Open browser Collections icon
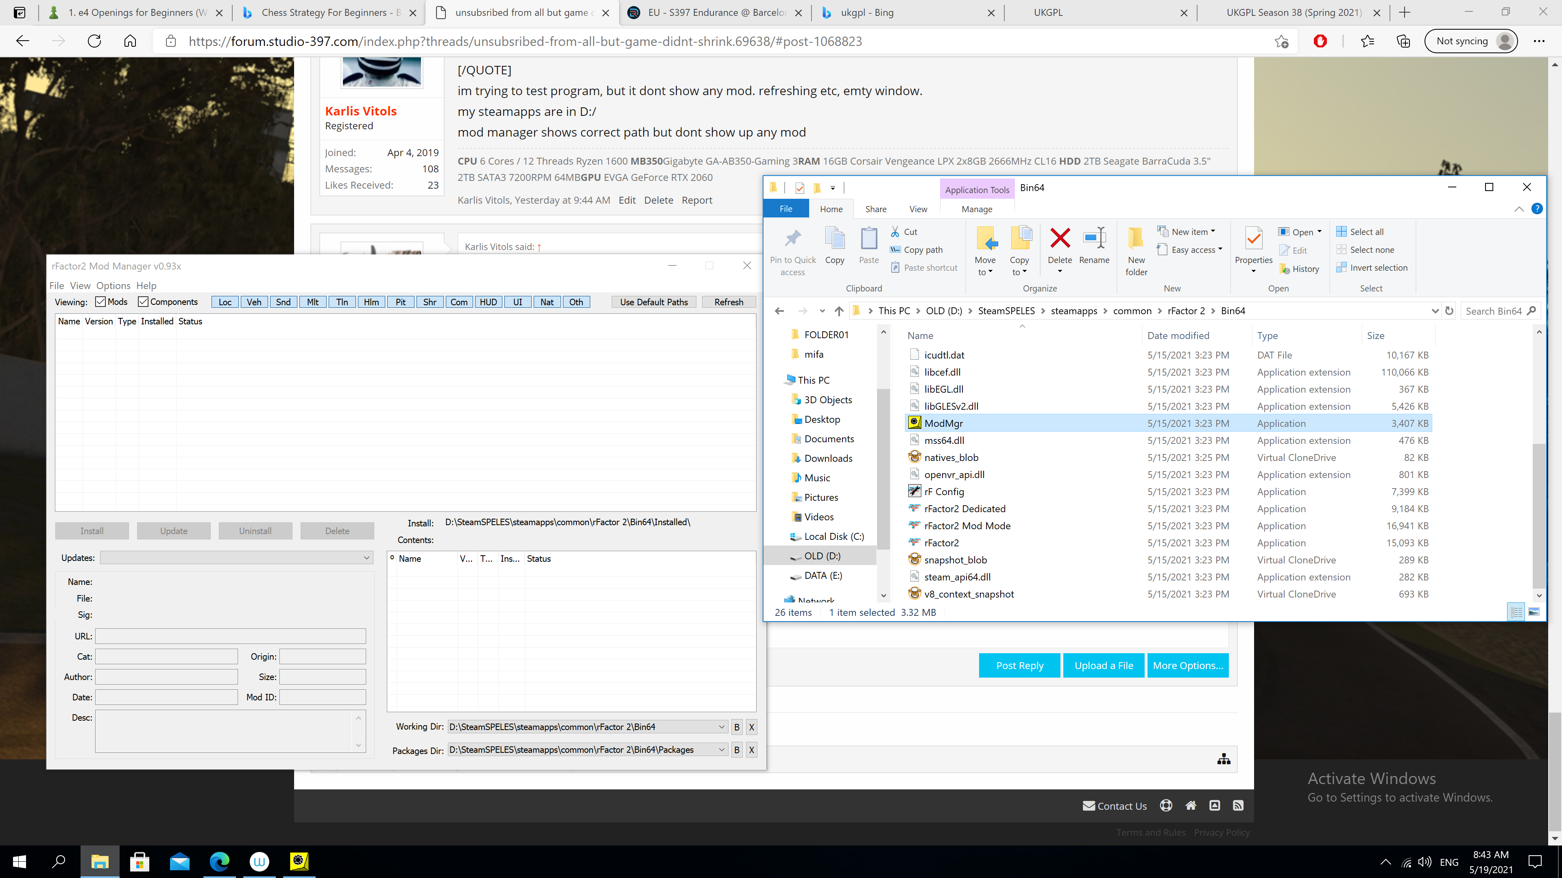 1403,41
